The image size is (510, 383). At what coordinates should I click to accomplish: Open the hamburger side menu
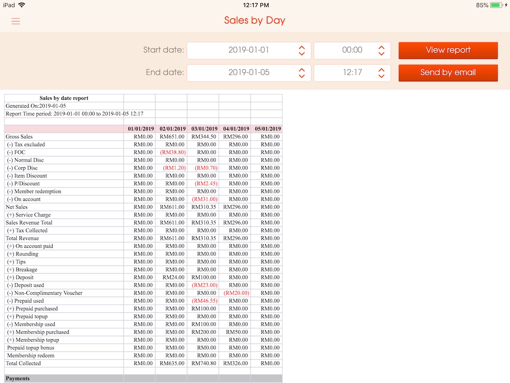point(15,21)
